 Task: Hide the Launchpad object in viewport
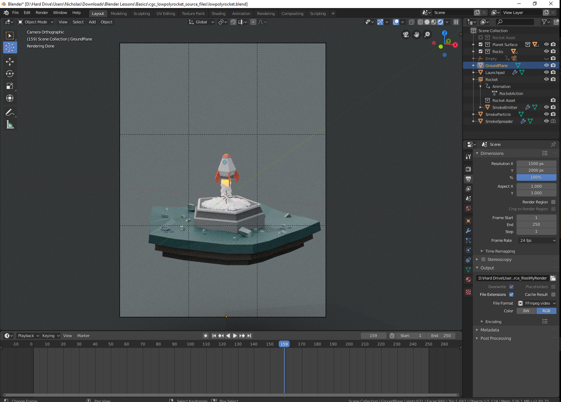pyautogui.click(x=546, y=72)
